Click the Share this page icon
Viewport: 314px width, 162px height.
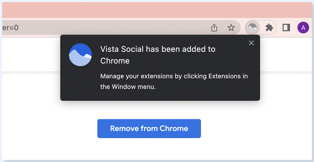point(214,28)
